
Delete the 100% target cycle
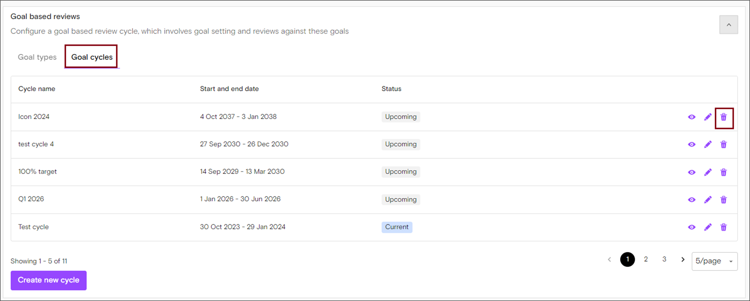pyautogui.click(x=723, y=172)
